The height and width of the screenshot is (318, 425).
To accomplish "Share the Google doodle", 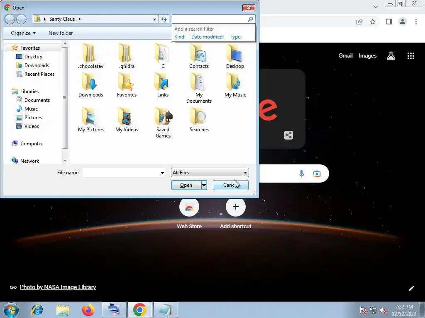I will point(289,135).
